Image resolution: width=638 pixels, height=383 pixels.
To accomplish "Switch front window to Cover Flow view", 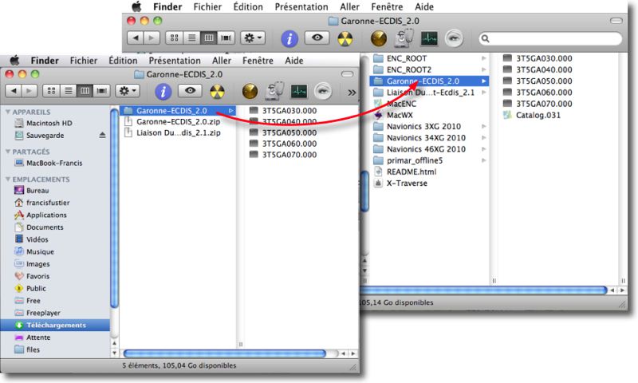I will (102, 90).
